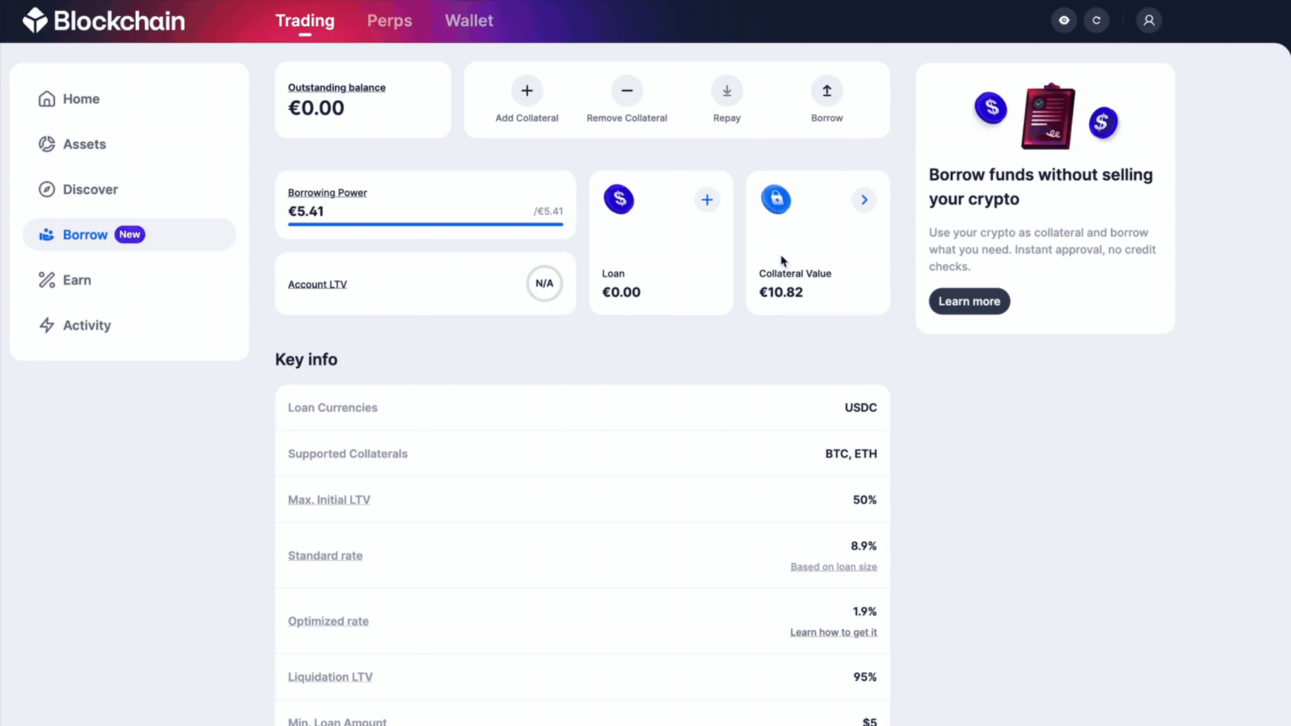Click the Account LTV N/A indicator

544,284
